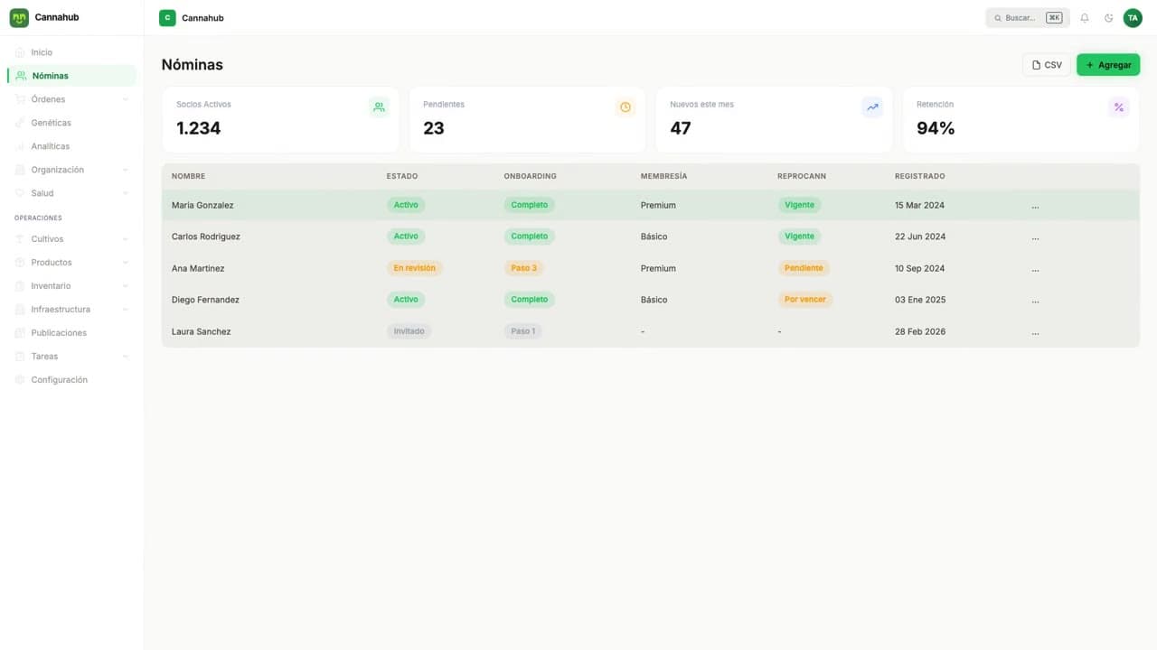
Task: Expand the Infraestructura chevron
Action: [125, 310]
